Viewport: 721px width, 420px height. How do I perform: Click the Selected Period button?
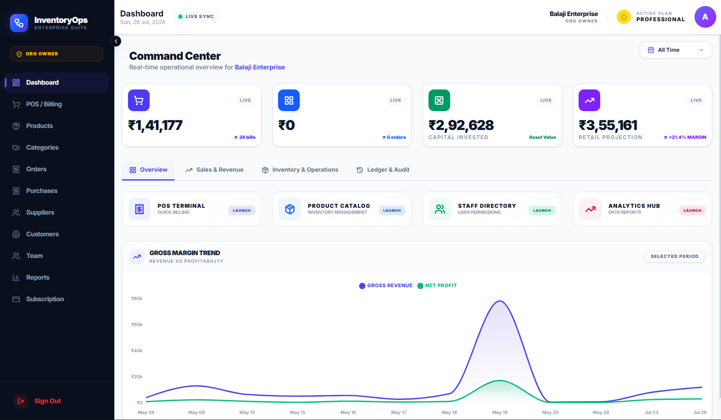click(x=674, y=256)
